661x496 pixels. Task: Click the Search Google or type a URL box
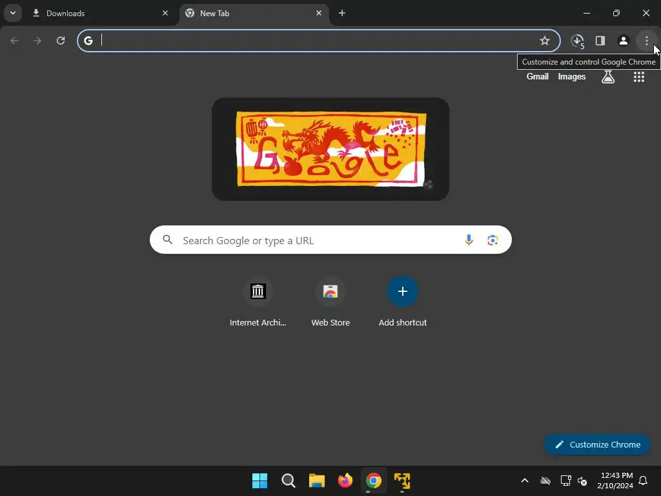(330, 240)
